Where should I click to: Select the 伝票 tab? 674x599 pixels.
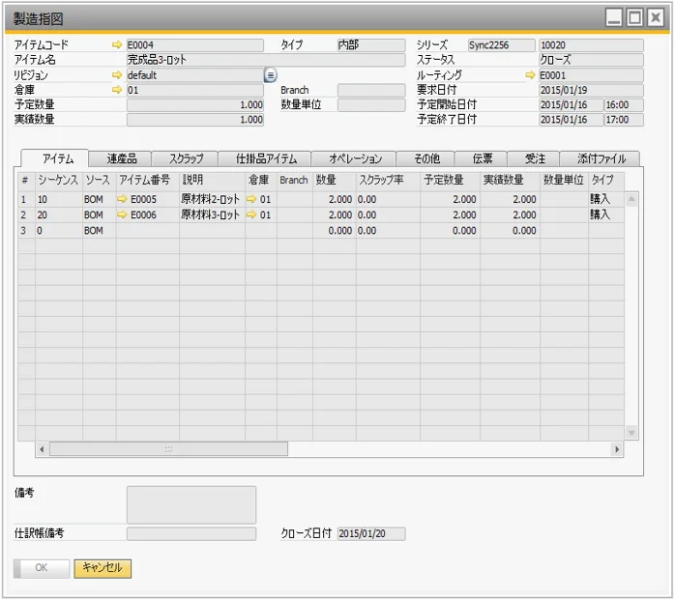482,158
